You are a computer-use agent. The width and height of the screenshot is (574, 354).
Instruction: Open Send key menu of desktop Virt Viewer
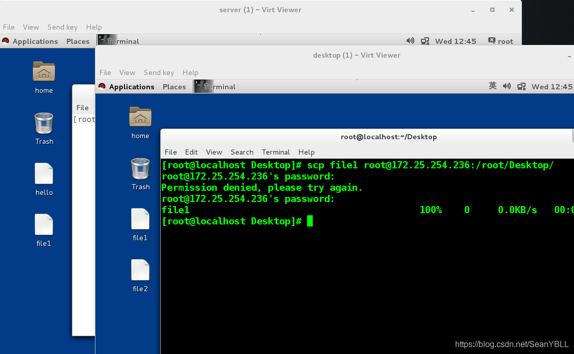[x=159, y=72]
